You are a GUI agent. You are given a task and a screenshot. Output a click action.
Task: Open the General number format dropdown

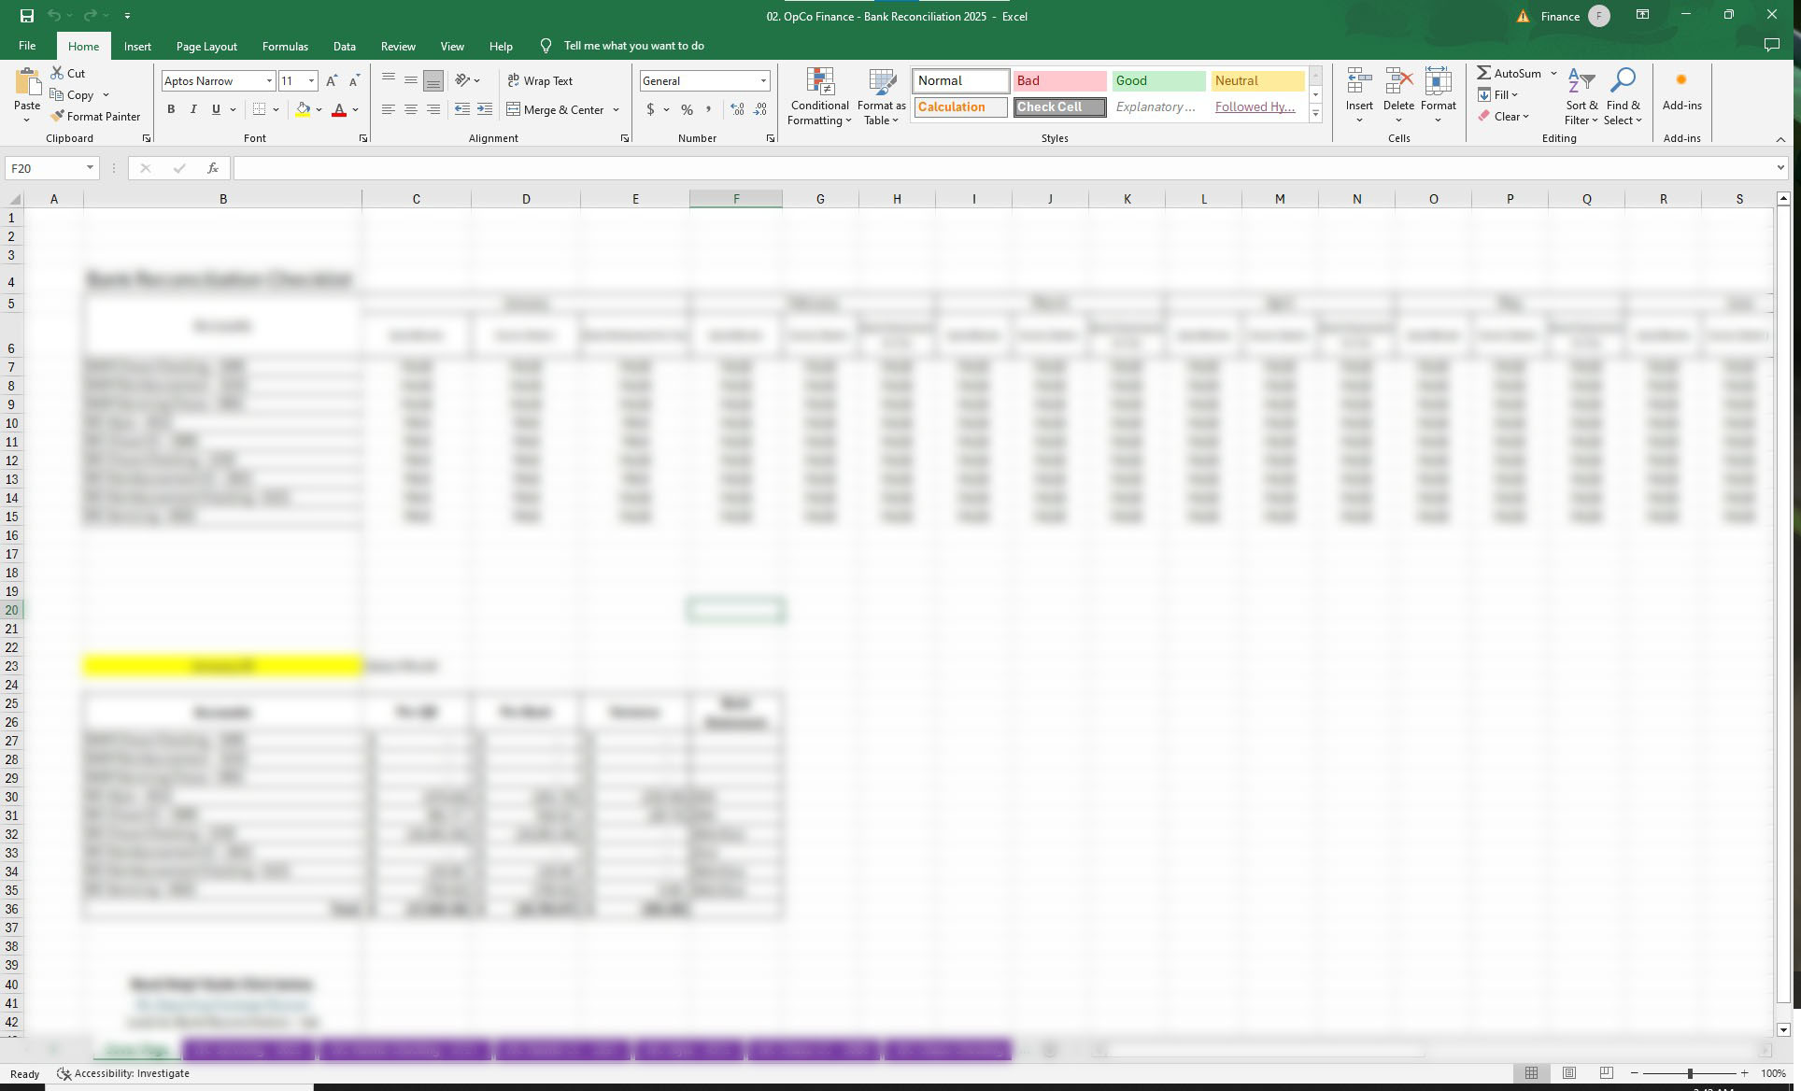(x=763, y=81)
